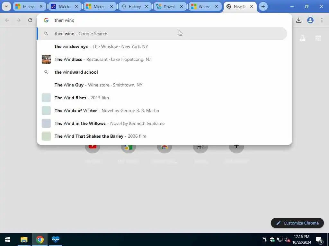This screenshot has height=246, width=329.
Task: Click the Chrome taskbar icon
Action: [x=40, y=240]
